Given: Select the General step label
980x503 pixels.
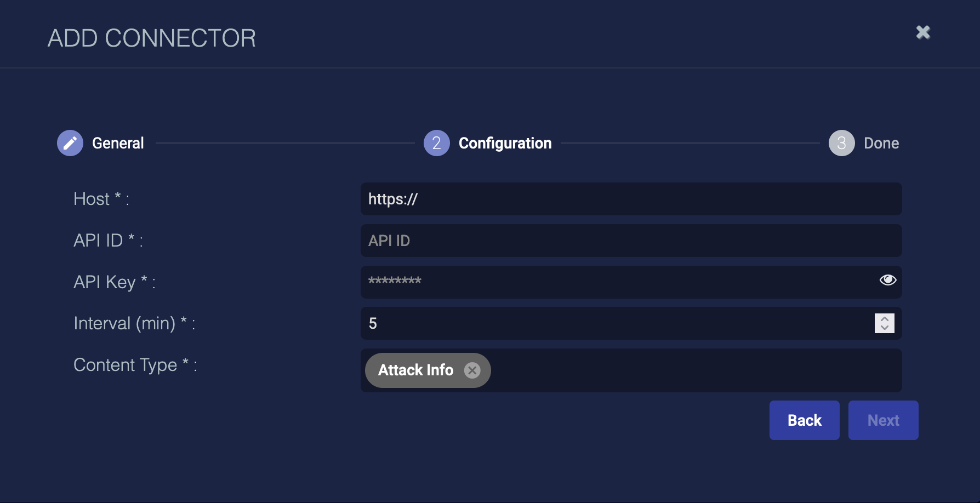Looking at the screenshot, I should click(x=118, y=143).
